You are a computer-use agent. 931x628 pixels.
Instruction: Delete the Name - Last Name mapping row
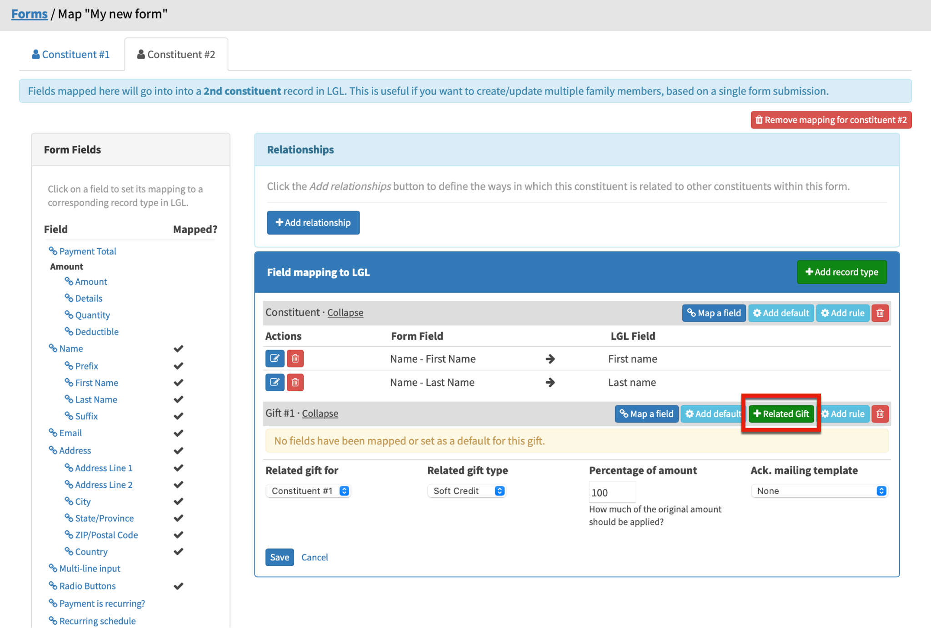295,382
